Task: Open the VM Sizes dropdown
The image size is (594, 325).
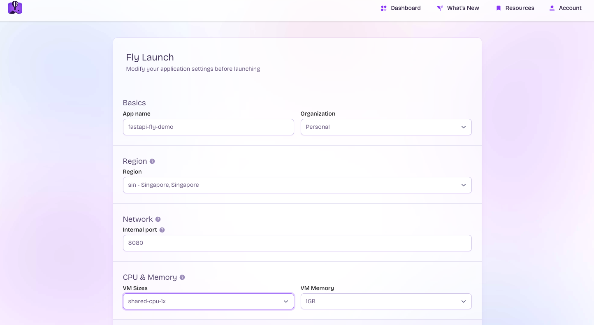Action: pyautogui.click(x=208, y=302)
